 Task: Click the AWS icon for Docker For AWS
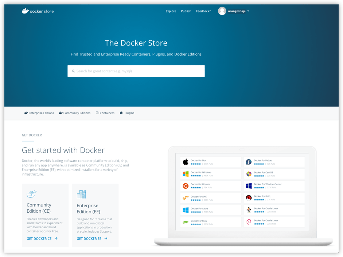[184, 198]
